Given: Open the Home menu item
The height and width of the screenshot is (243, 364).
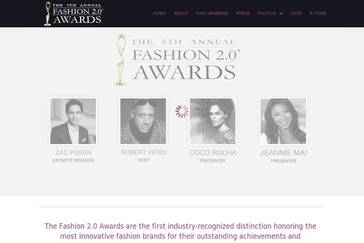Looking at the screenshot, I should [x=160, y=13].
